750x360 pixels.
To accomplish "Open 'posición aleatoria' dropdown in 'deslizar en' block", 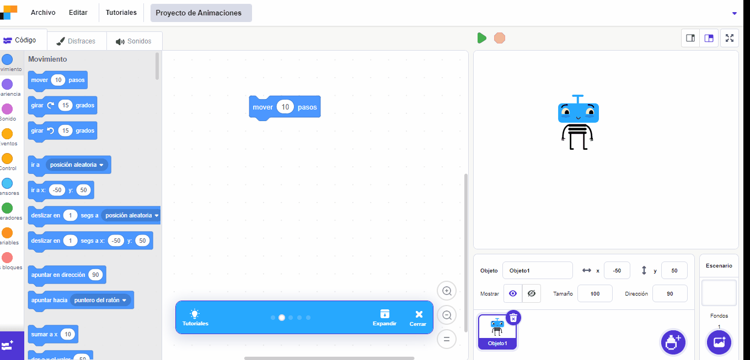I will click(131, 215).
